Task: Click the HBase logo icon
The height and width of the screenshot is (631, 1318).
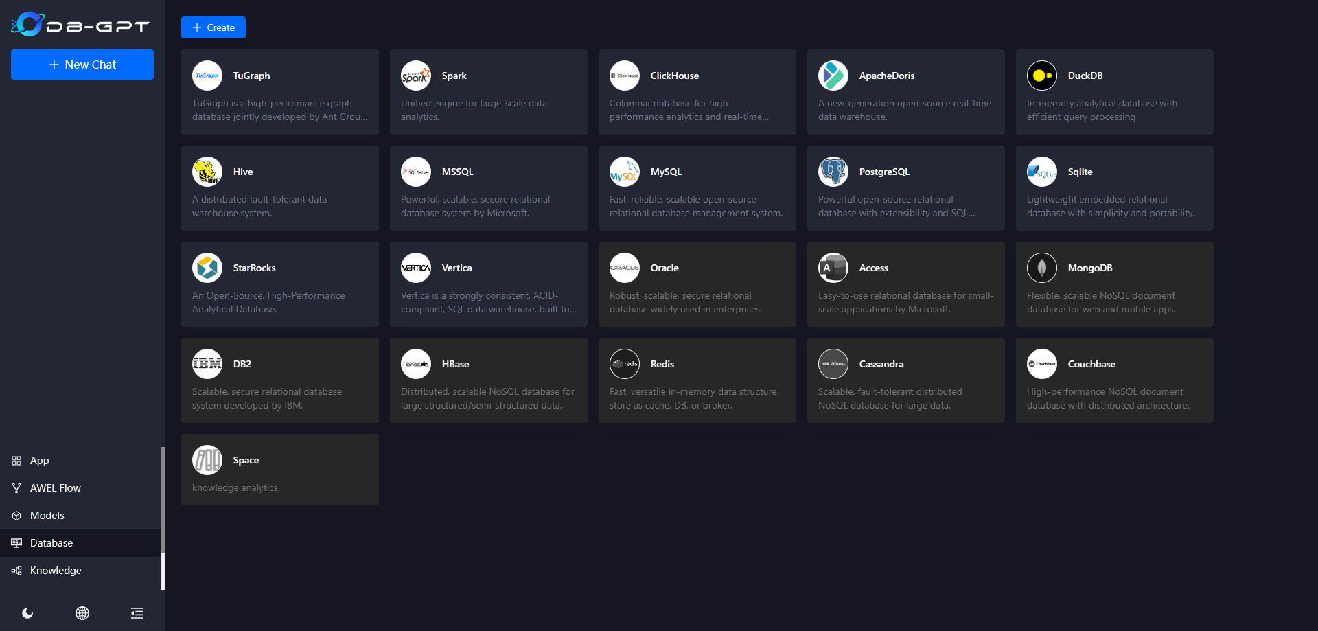Action: (x=416, y=364)
